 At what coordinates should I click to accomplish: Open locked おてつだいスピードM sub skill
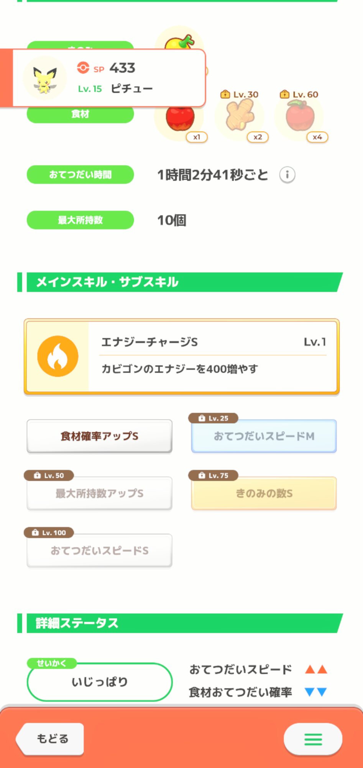click(x=264, y=436)
